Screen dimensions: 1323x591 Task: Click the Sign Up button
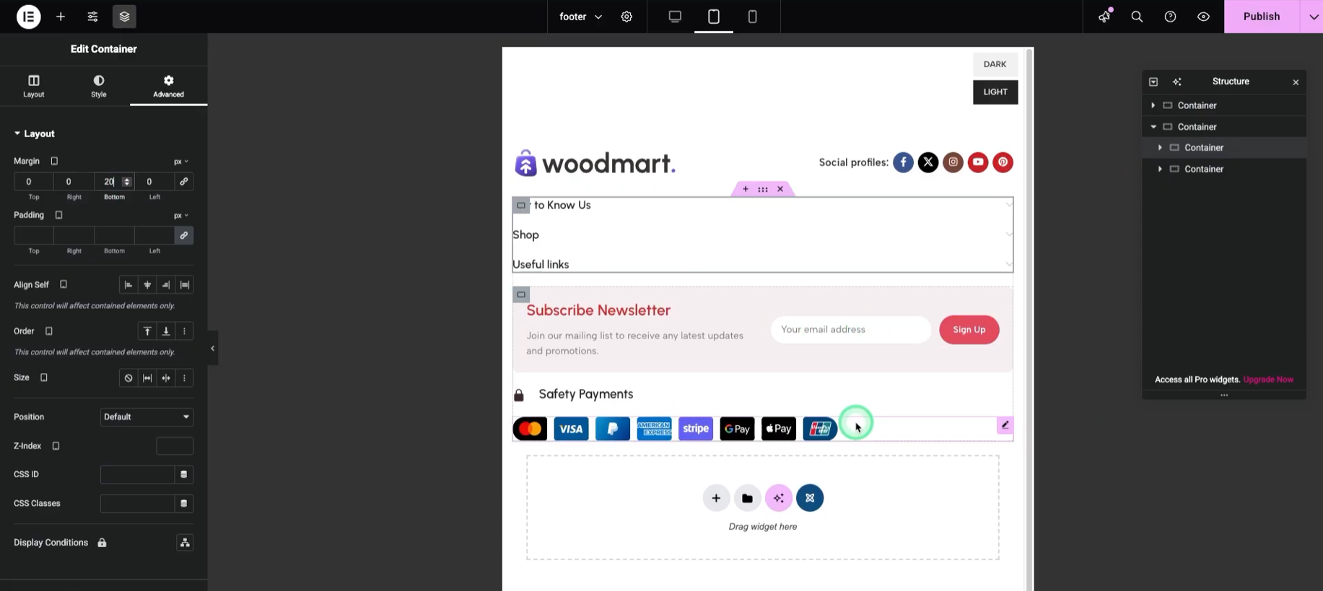pos(969,330)
